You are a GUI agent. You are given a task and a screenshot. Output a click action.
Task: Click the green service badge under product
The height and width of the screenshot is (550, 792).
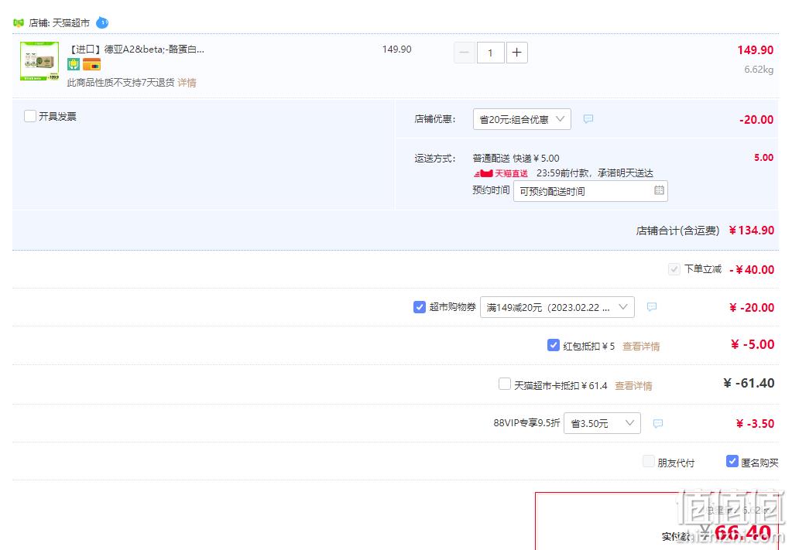coord(74,64)
